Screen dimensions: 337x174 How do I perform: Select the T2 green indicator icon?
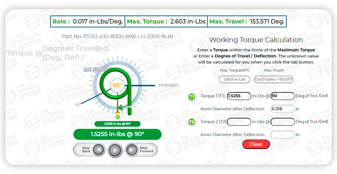click(192, 122)
